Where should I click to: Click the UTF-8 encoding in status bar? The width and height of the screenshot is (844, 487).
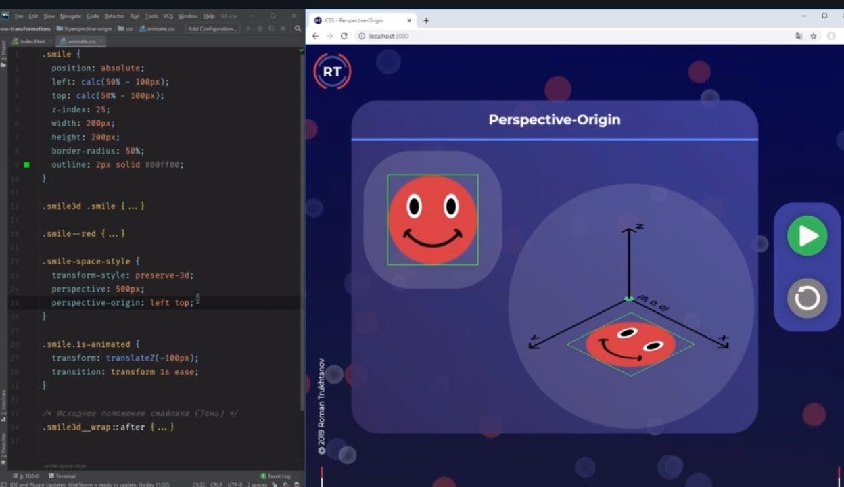(235, 484)
